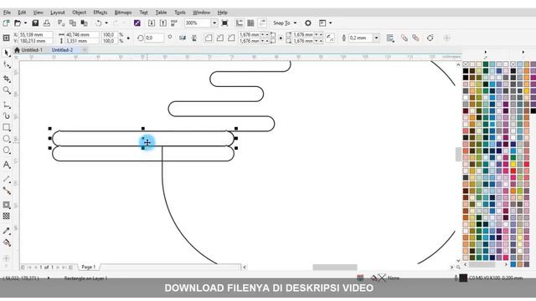Toggle Show rulers button
Viewport: 536px width, 301px height.
240,23
